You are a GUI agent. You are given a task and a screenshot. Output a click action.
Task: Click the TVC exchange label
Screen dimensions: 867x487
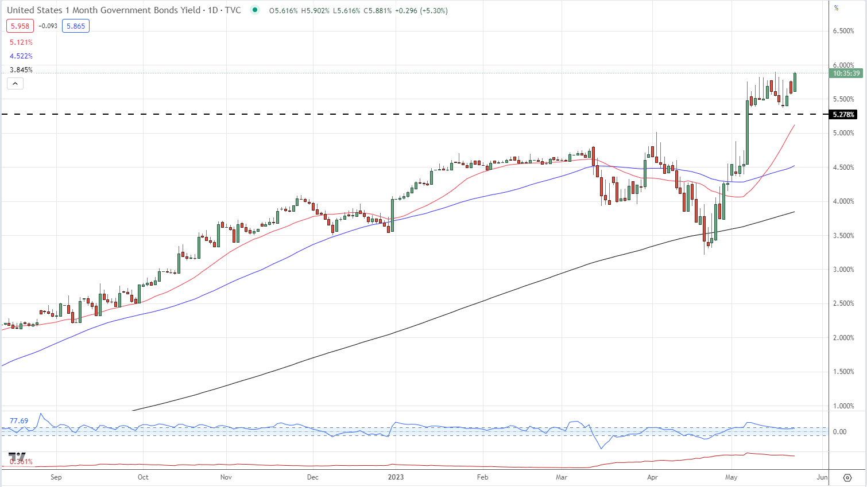point(233,10)
